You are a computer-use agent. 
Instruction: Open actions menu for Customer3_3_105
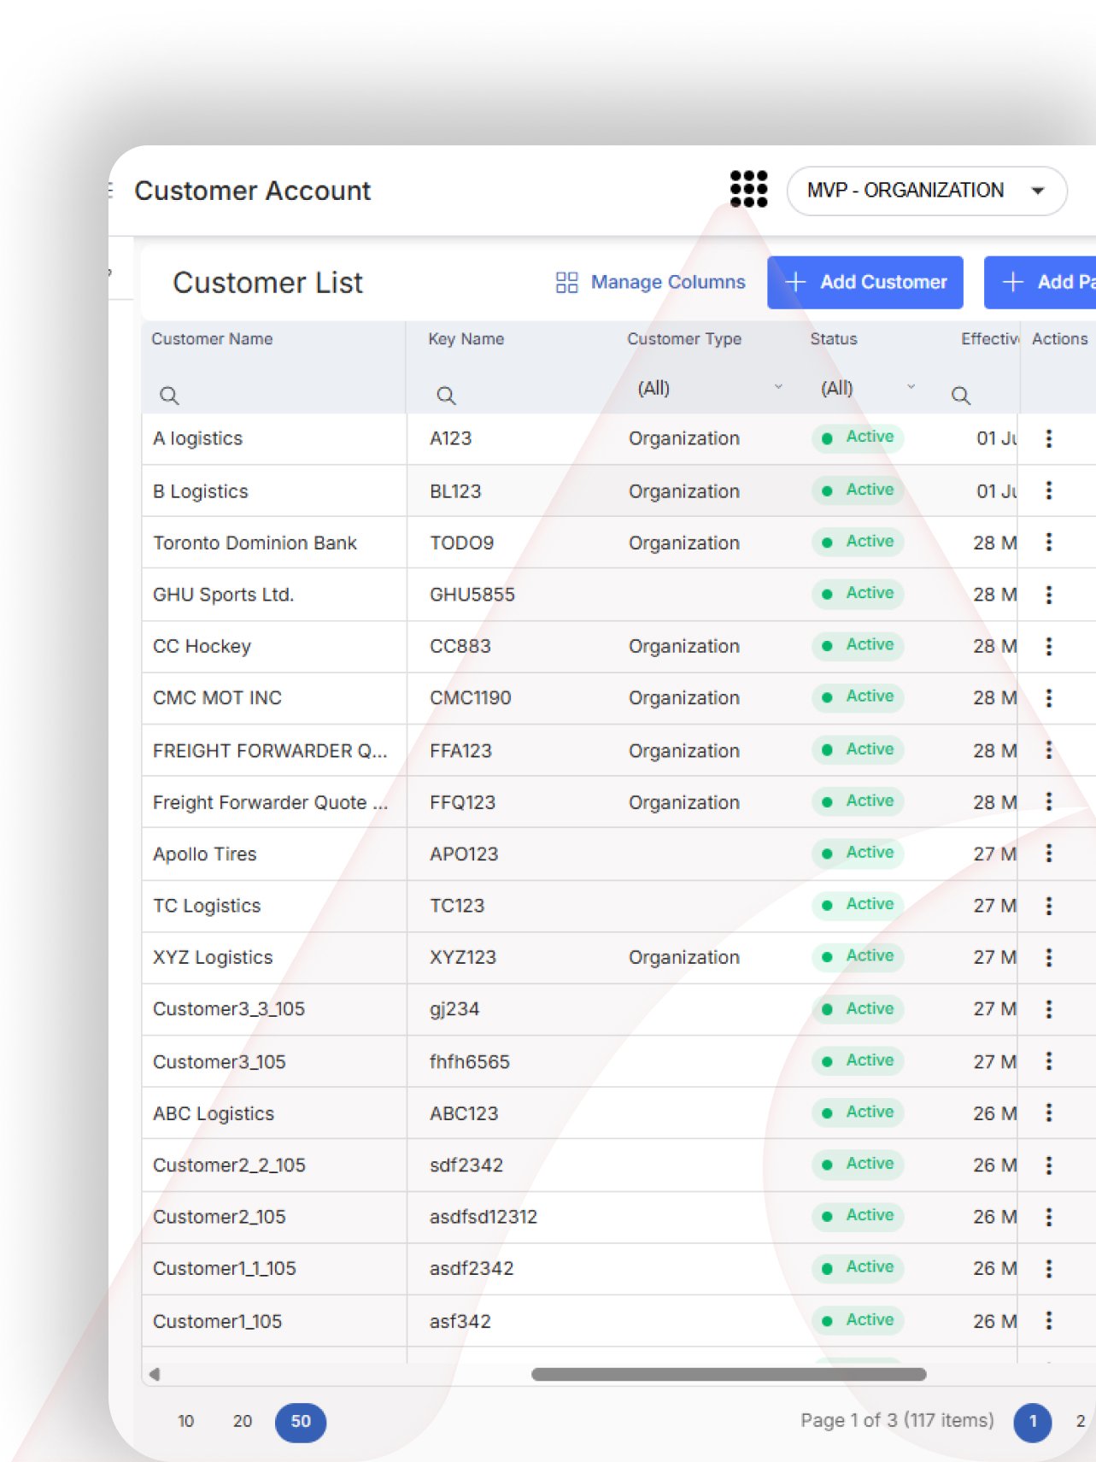click(x=1049, y=1009)
